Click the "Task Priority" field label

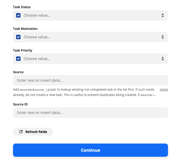[23, 50]
